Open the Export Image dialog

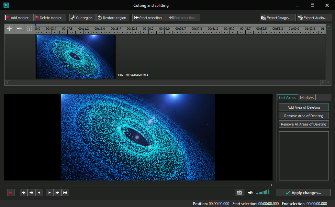tap(278, 18)
